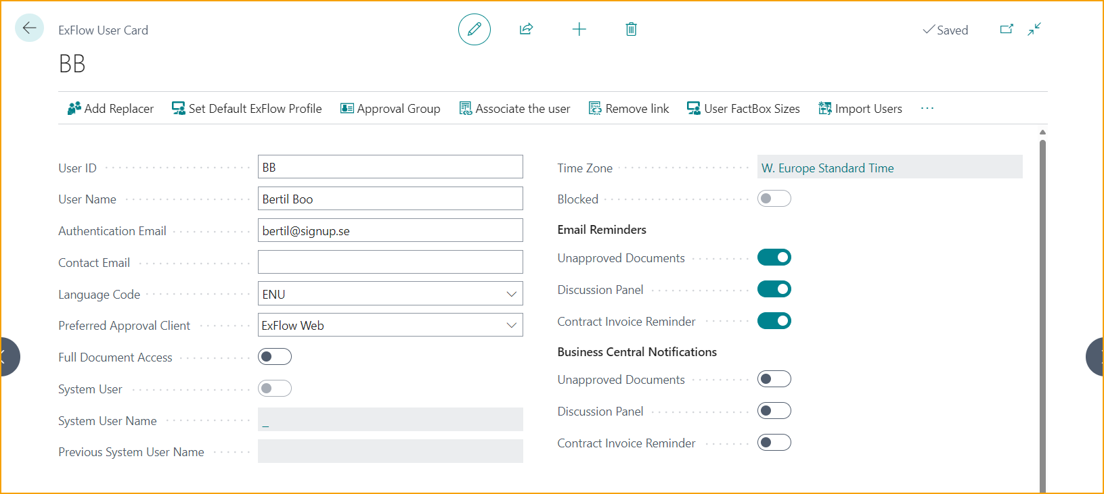Expand Preferred Approval Client dropdown arrow
Screen dimensions: 1104x494
pyautogui.click(x=512, y=325)
